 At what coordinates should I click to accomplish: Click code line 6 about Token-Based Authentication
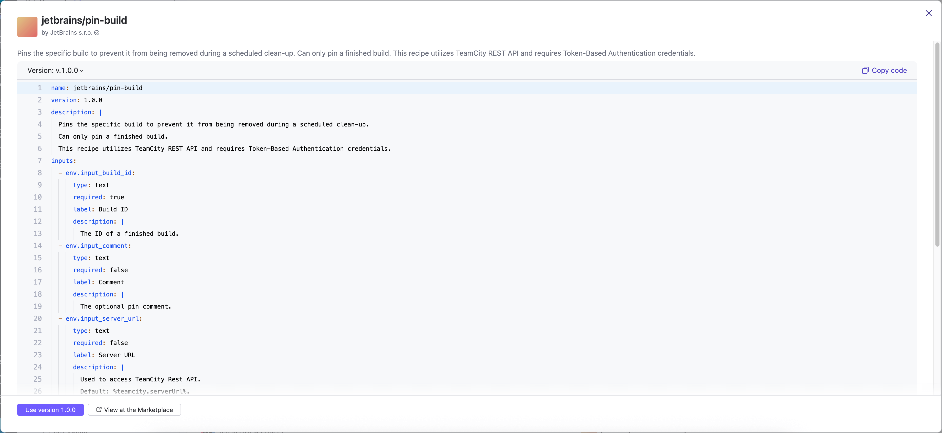pyautogui.click(x=225, y=149)
